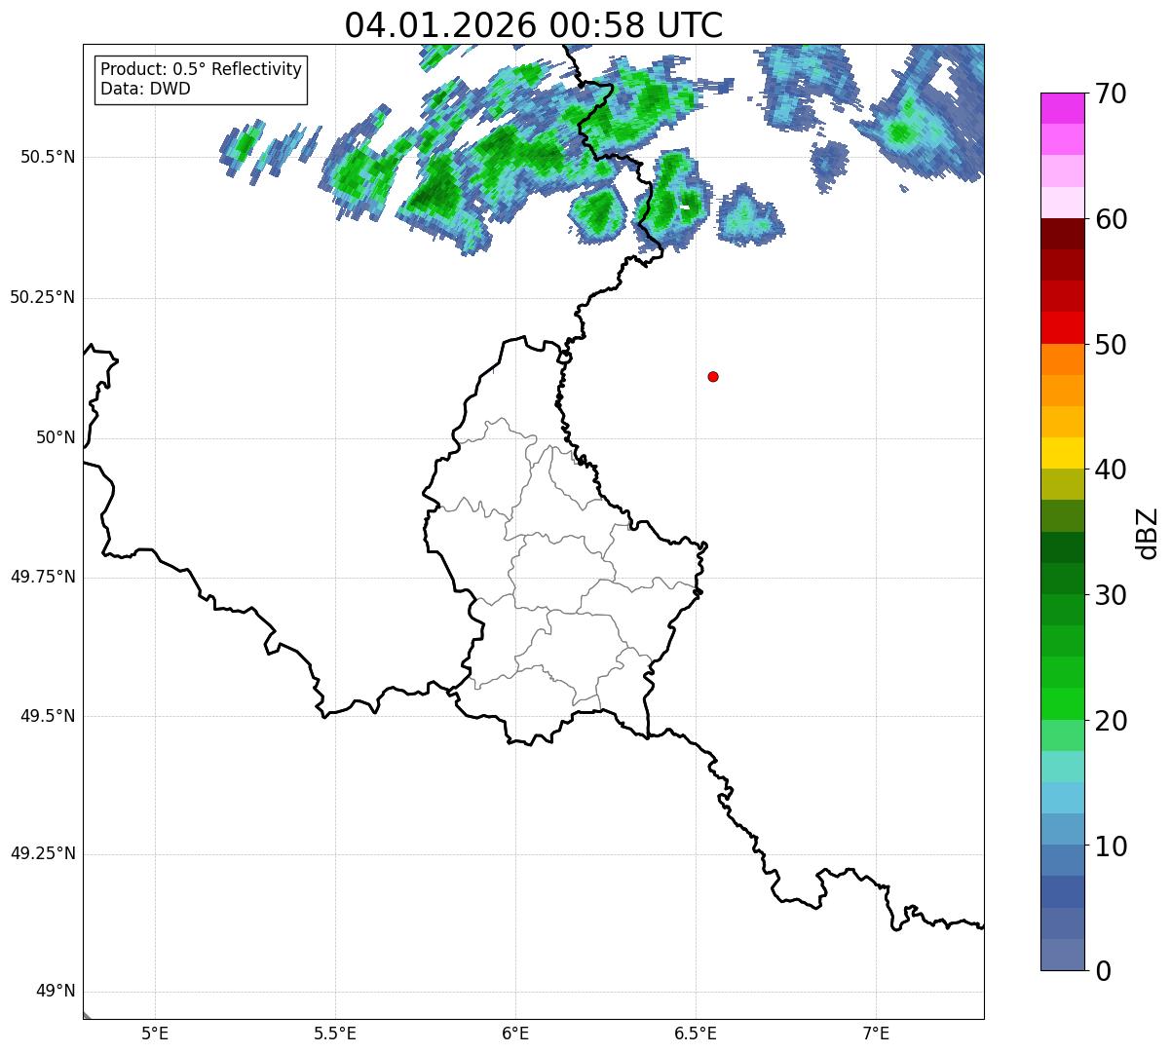
Task: Click the 5°E longitude label
Action: click(x=155, y=1033)
